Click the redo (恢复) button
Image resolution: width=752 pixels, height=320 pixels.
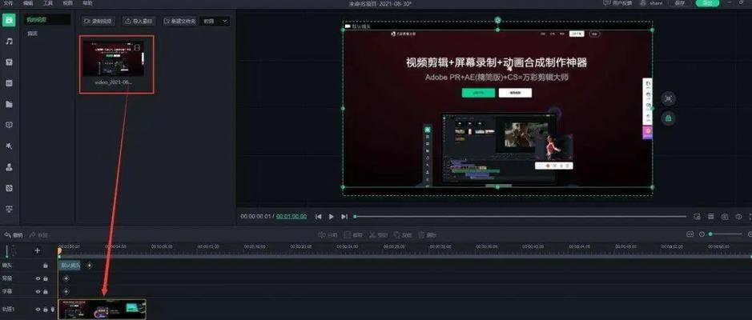point(38,234)
